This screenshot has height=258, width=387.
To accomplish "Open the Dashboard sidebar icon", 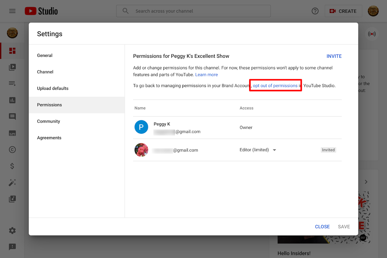I will click(x=12, y=51).
